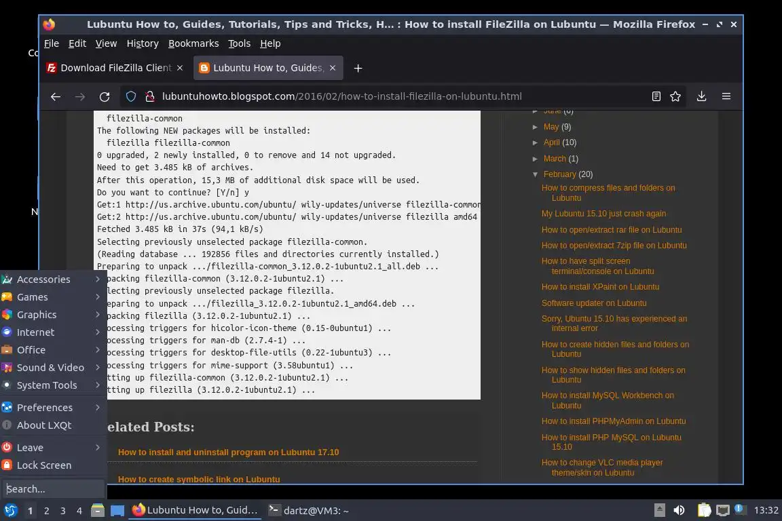The image size is (782, 521).
Task: Switch to virtual desktop 3
Action: pyautogui.click(x=63, y=511)
